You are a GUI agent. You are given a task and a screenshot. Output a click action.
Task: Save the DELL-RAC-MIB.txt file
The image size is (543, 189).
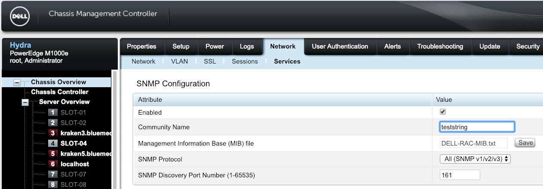pos(525,143)
